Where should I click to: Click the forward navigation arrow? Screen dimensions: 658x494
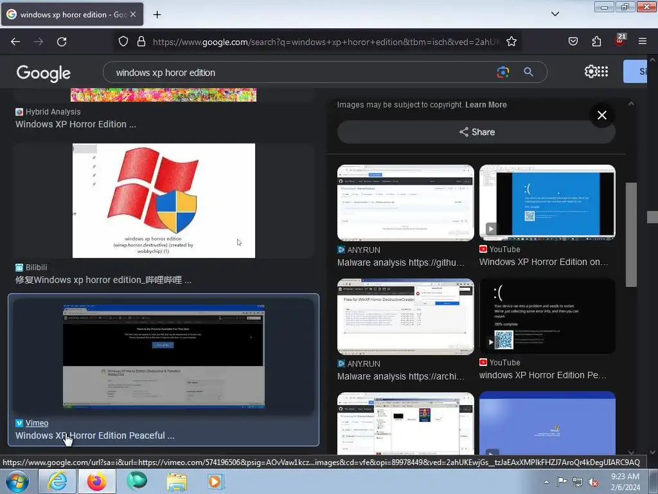pos(39,42)
